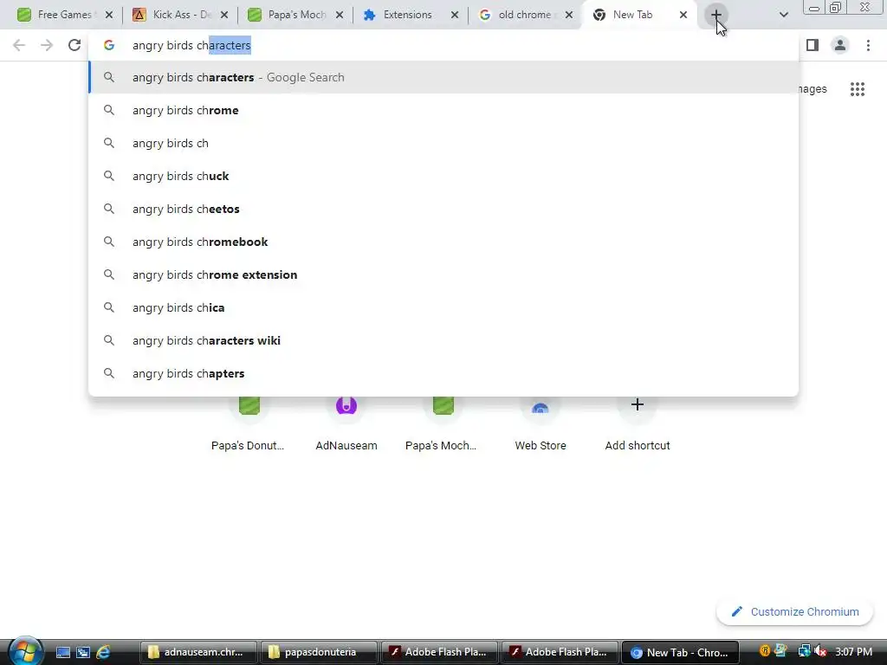Choose suggestion 'angry birds chica'
Image resolution: width=887 pixels, height=665 pixels.
click(x=443, y=307)
